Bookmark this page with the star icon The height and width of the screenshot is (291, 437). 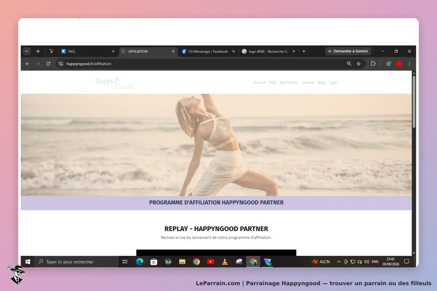click(x=359, y=64)
